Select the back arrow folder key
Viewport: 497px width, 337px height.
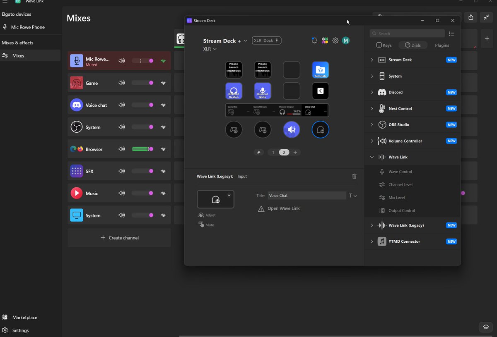tap(321, 91)
